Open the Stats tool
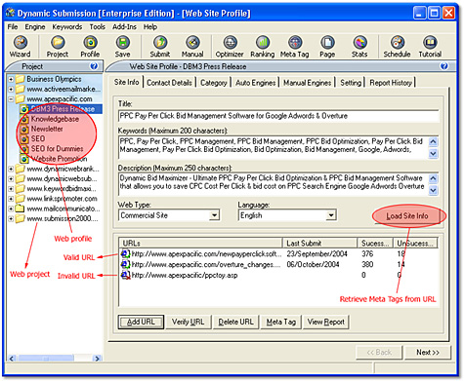This screenshot has width=464, height=381. [x=359, y=47]
